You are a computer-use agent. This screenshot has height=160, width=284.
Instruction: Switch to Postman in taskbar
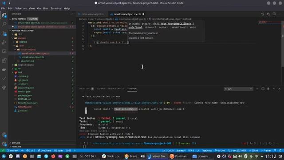(x=178, y=156)
